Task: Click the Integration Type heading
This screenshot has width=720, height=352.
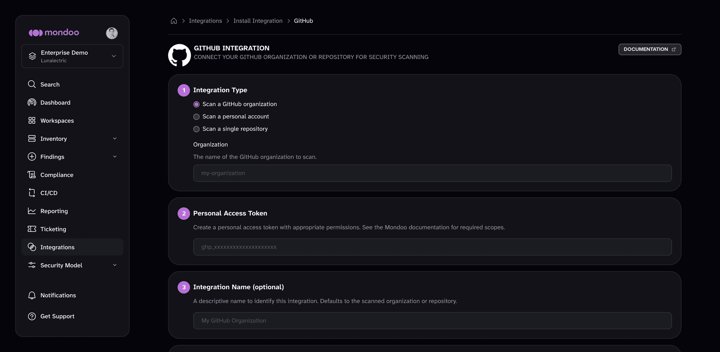Action: point(220,90)
